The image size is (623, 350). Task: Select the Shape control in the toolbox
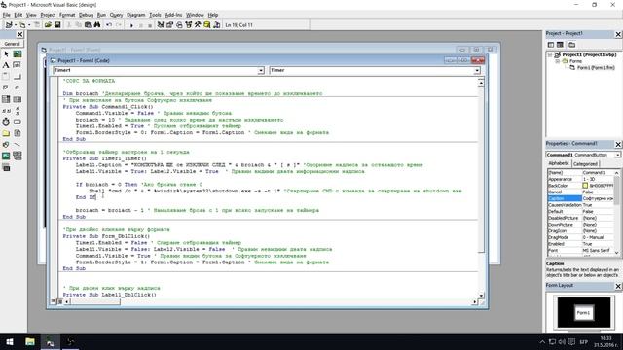point(6,145)
